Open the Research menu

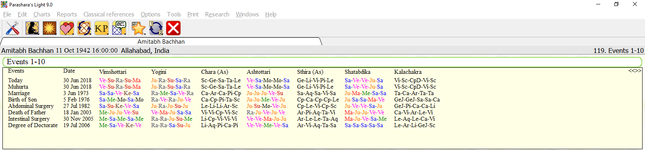pos(217,14)
